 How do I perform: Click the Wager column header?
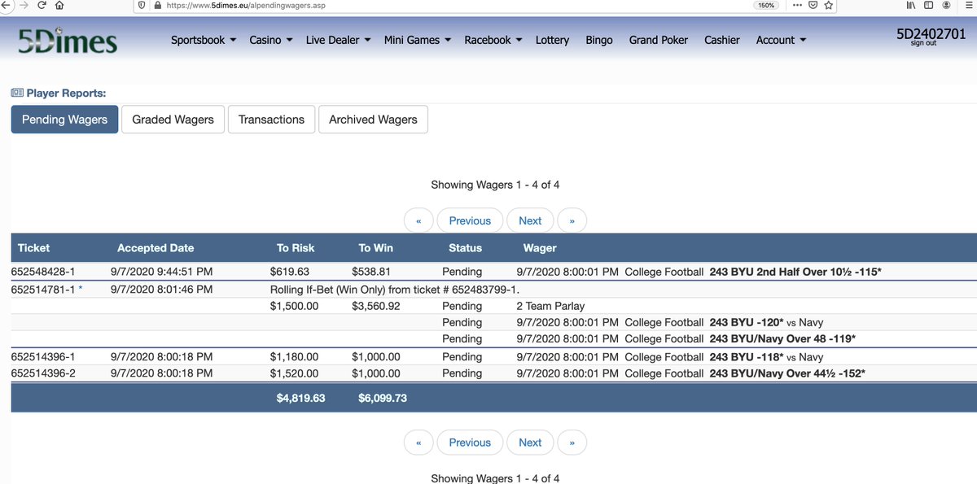(540, 248)
